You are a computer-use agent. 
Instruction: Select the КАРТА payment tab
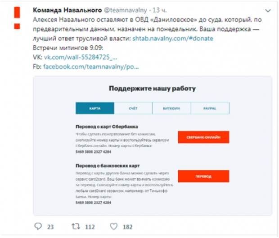[x=95, y=108]
